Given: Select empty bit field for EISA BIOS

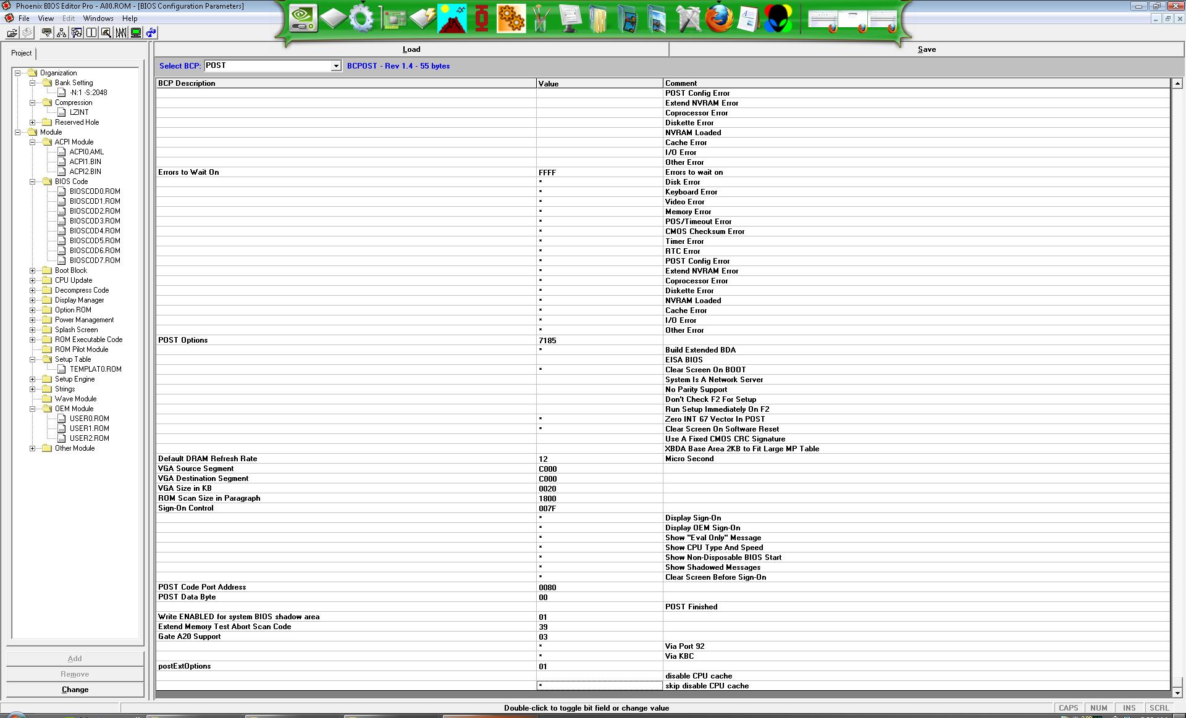Looking at the screenshot, I should (600, 360).
